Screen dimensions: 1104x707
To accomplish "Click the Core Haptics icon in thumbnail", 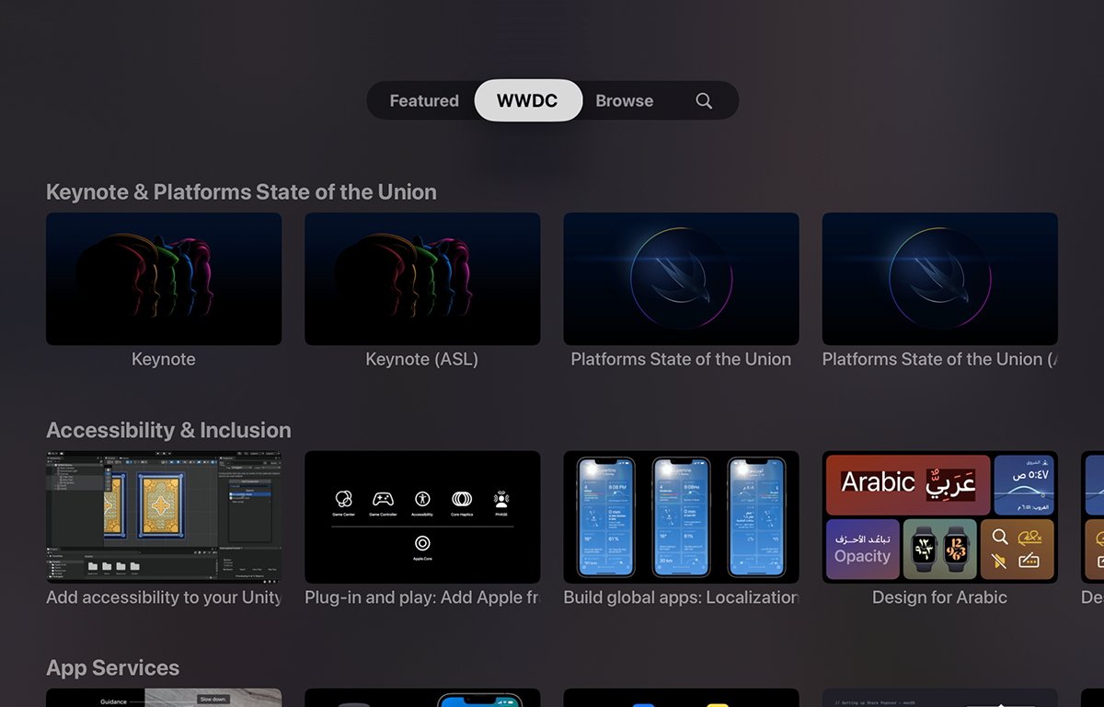I will 462,499.
